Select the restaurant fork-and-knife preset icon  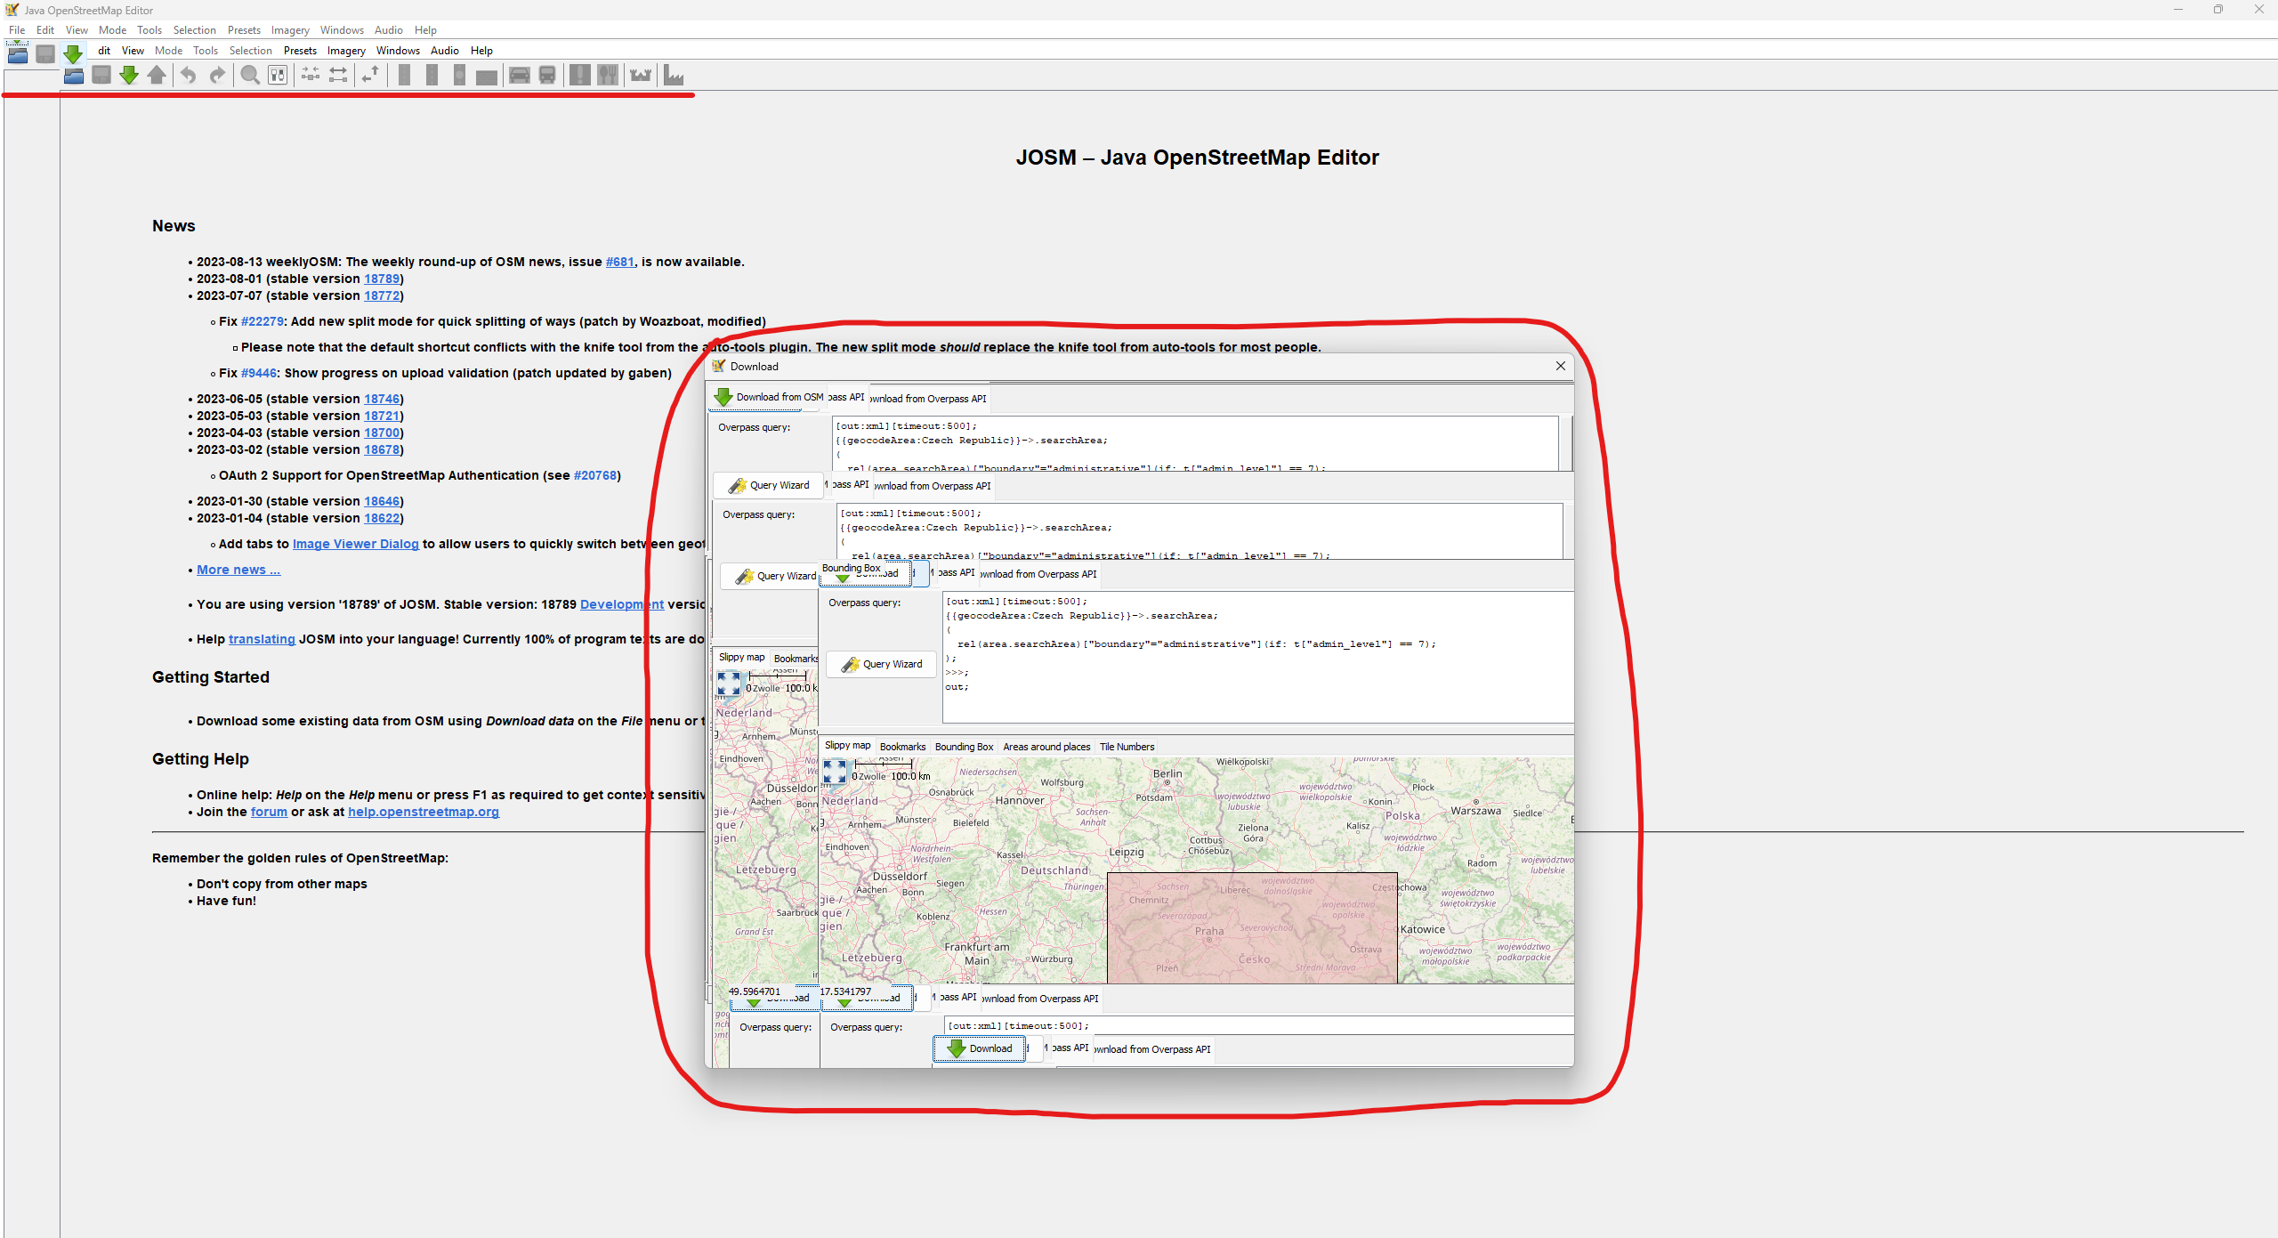coord(608,76)
